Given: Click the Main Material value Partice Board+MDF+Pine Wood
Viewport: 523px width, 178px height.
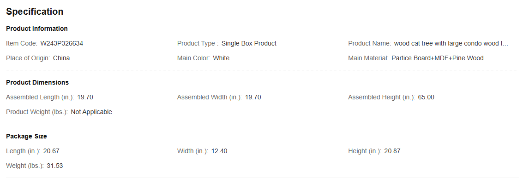Looking at the screenshot, I should click(x=438, y=58).
